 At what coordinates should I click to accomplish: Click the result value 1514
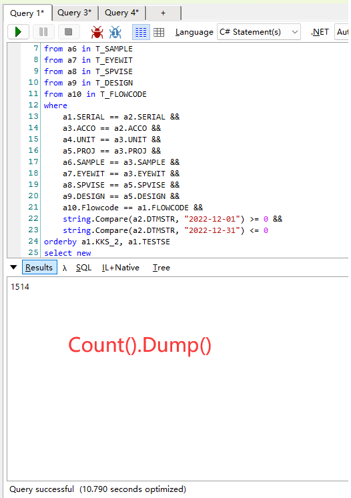(x=20, y=287)
